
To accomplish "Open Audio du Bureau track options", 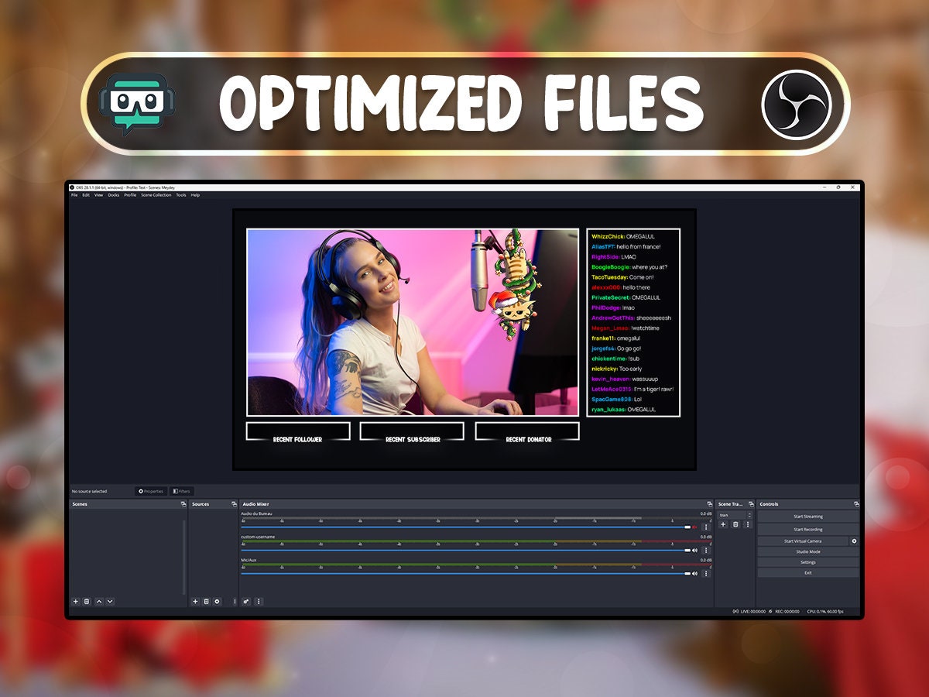I will pyautogui.click(x=705, y=527).
